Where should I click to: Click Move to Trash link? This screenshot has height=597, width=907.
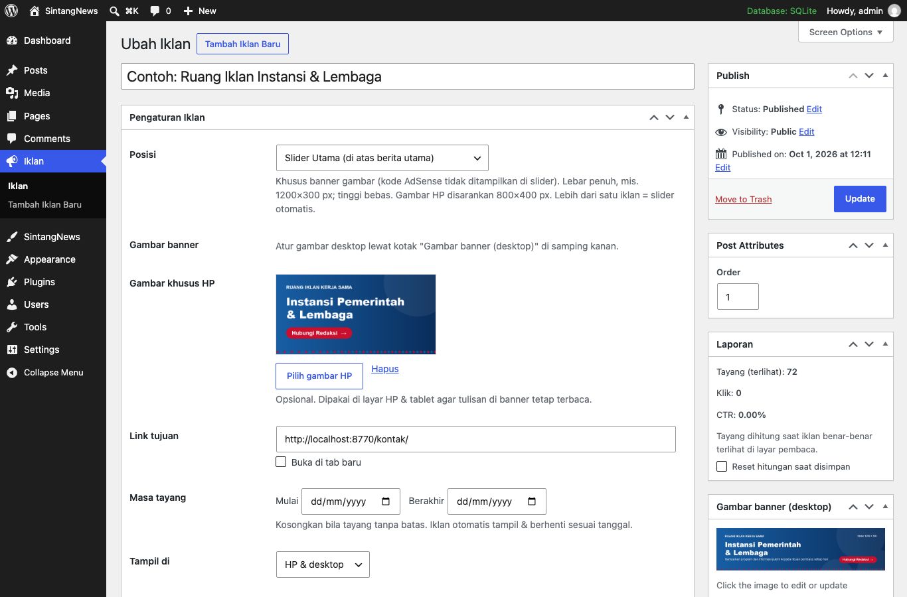pos(743,199)
